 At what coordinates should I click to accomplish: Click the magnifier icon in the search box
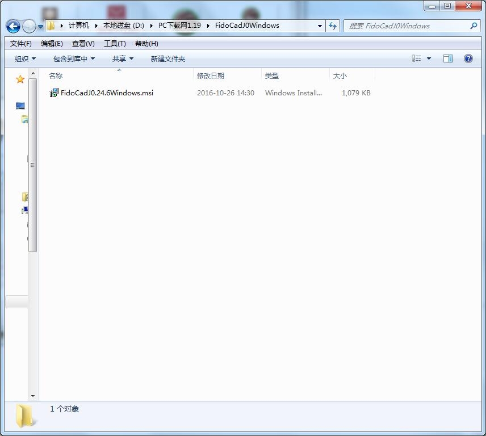(x=474, y=26)
